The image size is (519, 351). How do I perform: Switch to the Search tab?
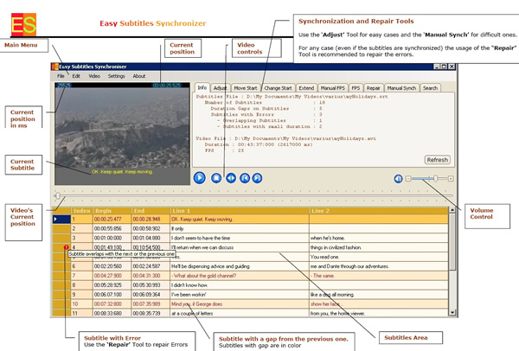coord(430,88)
